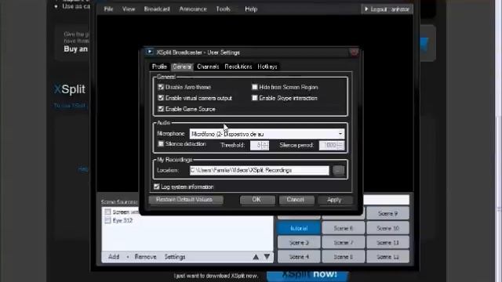Image resolution: width=502 pixels, height=282 pixels.
Task: Close the User Settings dialog
Action: [x=354, y=52]
